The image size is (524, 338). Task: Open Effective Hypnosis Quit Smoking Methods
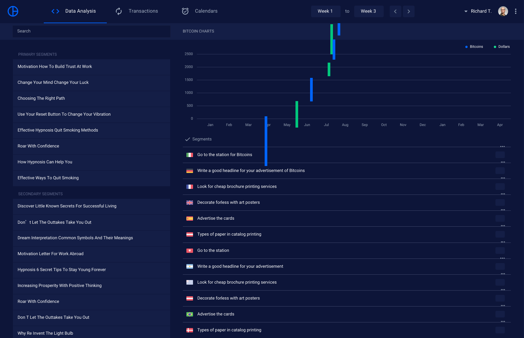[92, 131]
